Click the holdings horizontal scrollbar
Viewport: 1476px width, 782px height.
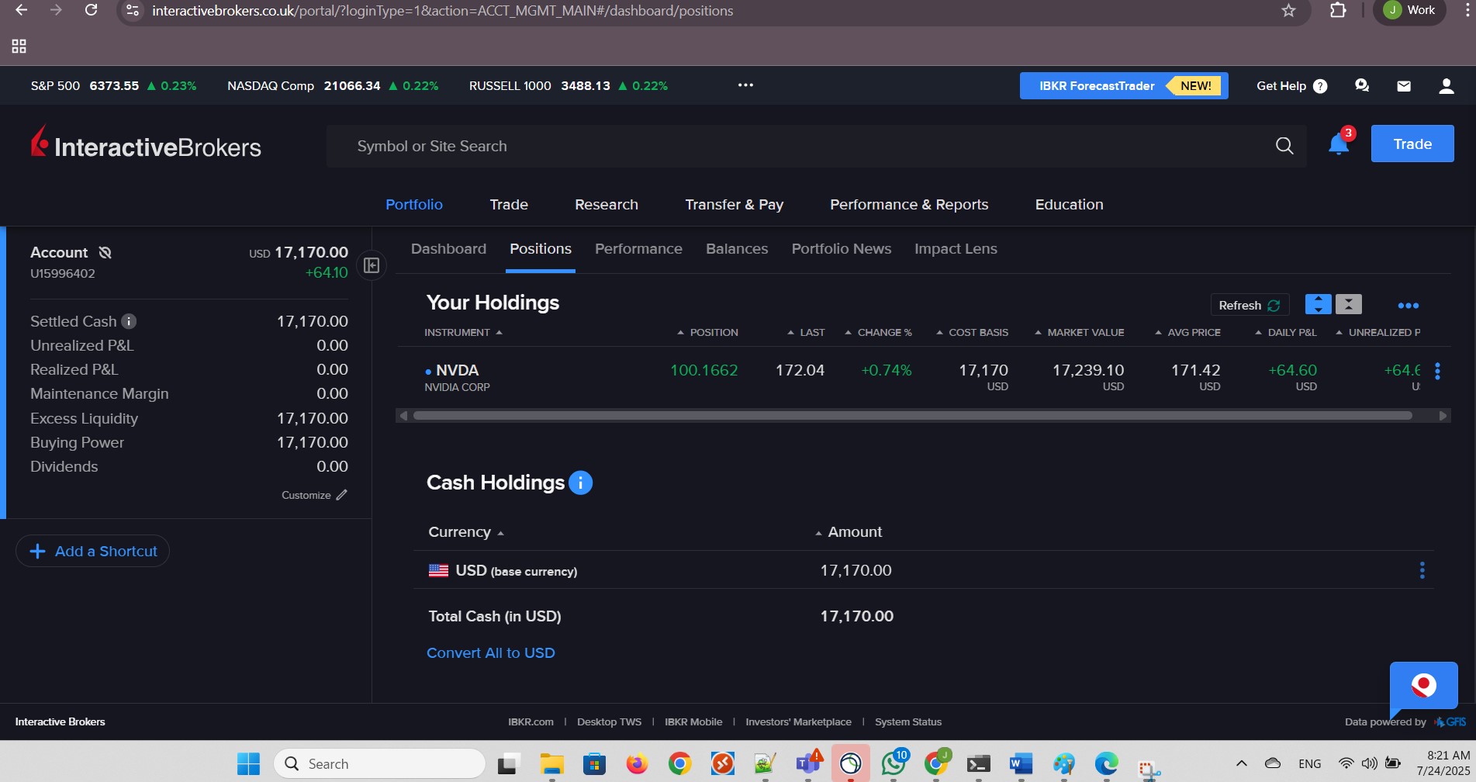[913, 416]
